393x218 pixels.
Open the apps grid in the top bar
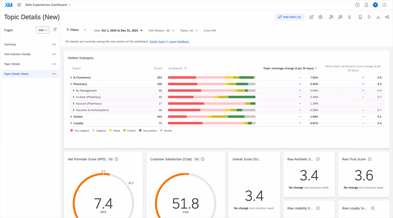tap(384, 5)
